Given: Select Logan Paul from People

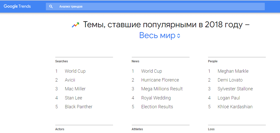Looking at the screenshot, I should point(229,98).
